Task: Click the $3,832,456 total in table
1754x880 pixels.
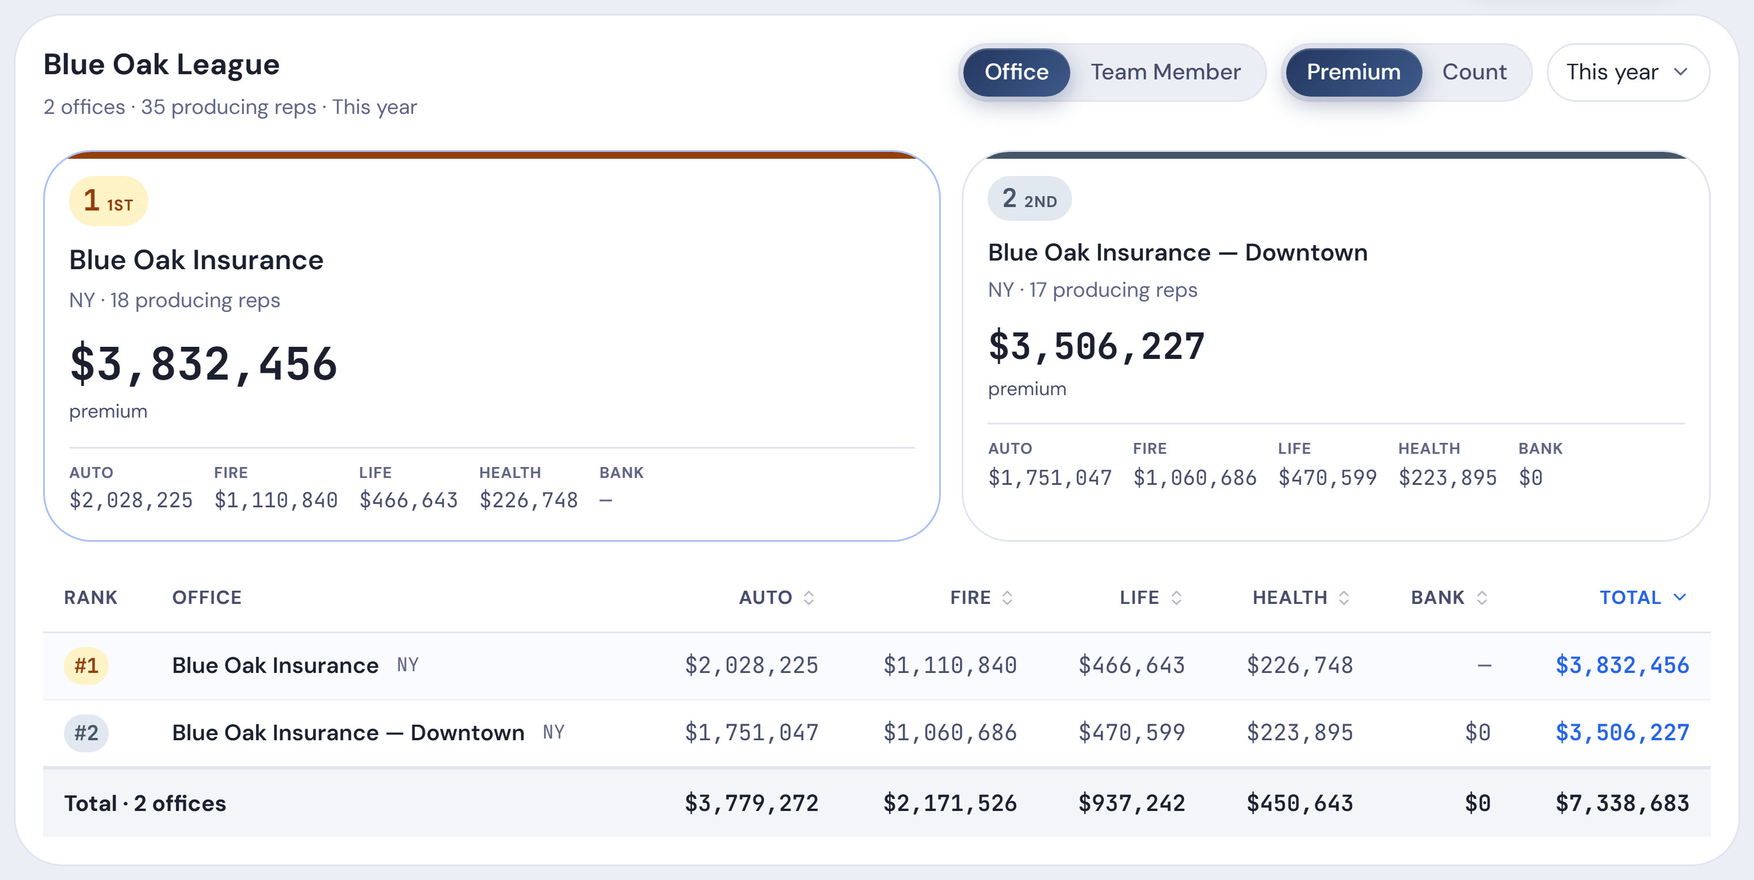Action: coord(1622,665)
